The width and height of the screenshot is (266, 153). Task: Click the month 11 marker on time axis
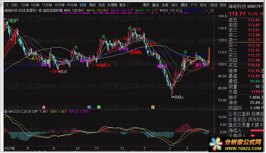point(97,148)
